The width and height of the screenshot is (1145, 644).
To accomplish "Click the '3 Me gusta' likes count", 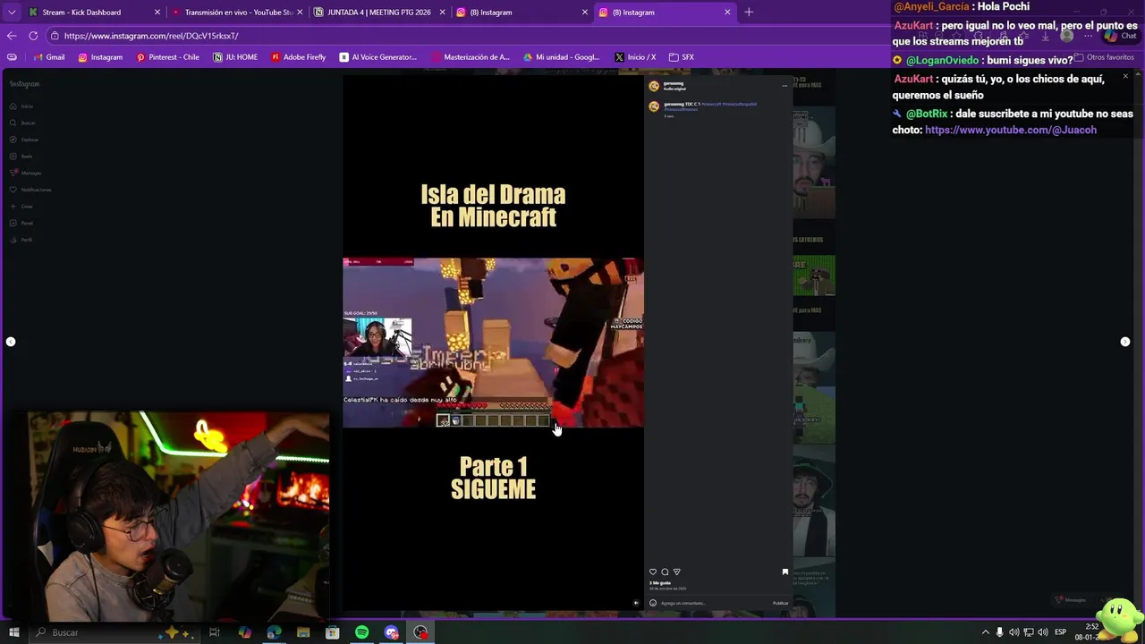I will click(x=660, y=583).
